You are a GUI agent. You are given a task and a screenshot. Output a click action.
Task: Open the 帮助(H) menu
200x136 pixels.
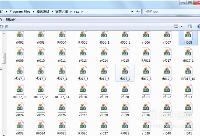11,20
